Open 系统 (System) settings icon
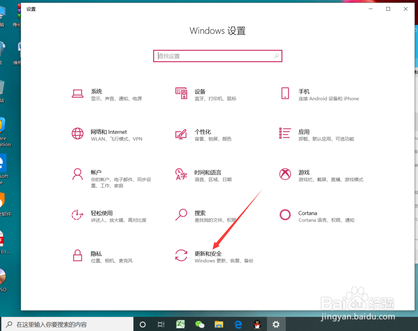Viewport: 418px width, 331px height. pyautogui.click(x=78, y=93)
